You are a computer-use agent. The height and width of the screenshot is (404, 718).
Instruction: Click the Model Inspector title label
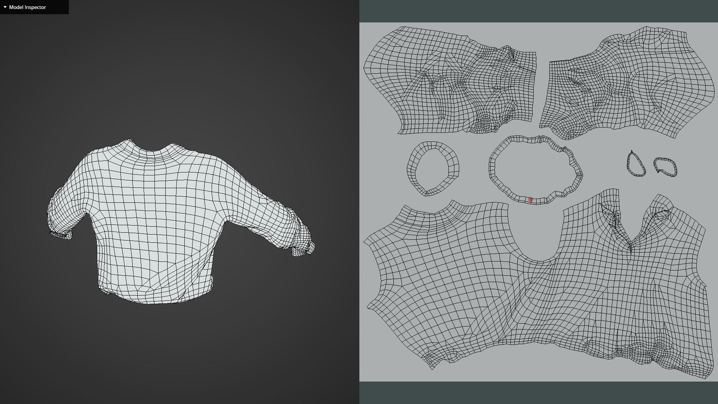(x=27, y=7)
